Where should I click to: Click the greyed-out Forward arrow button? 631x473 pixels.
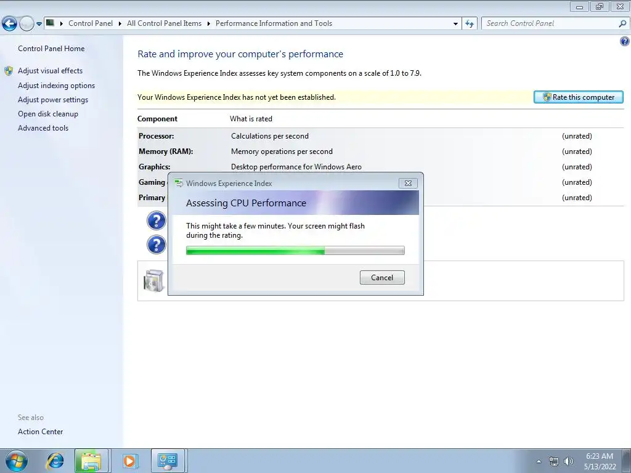point(26,24)
